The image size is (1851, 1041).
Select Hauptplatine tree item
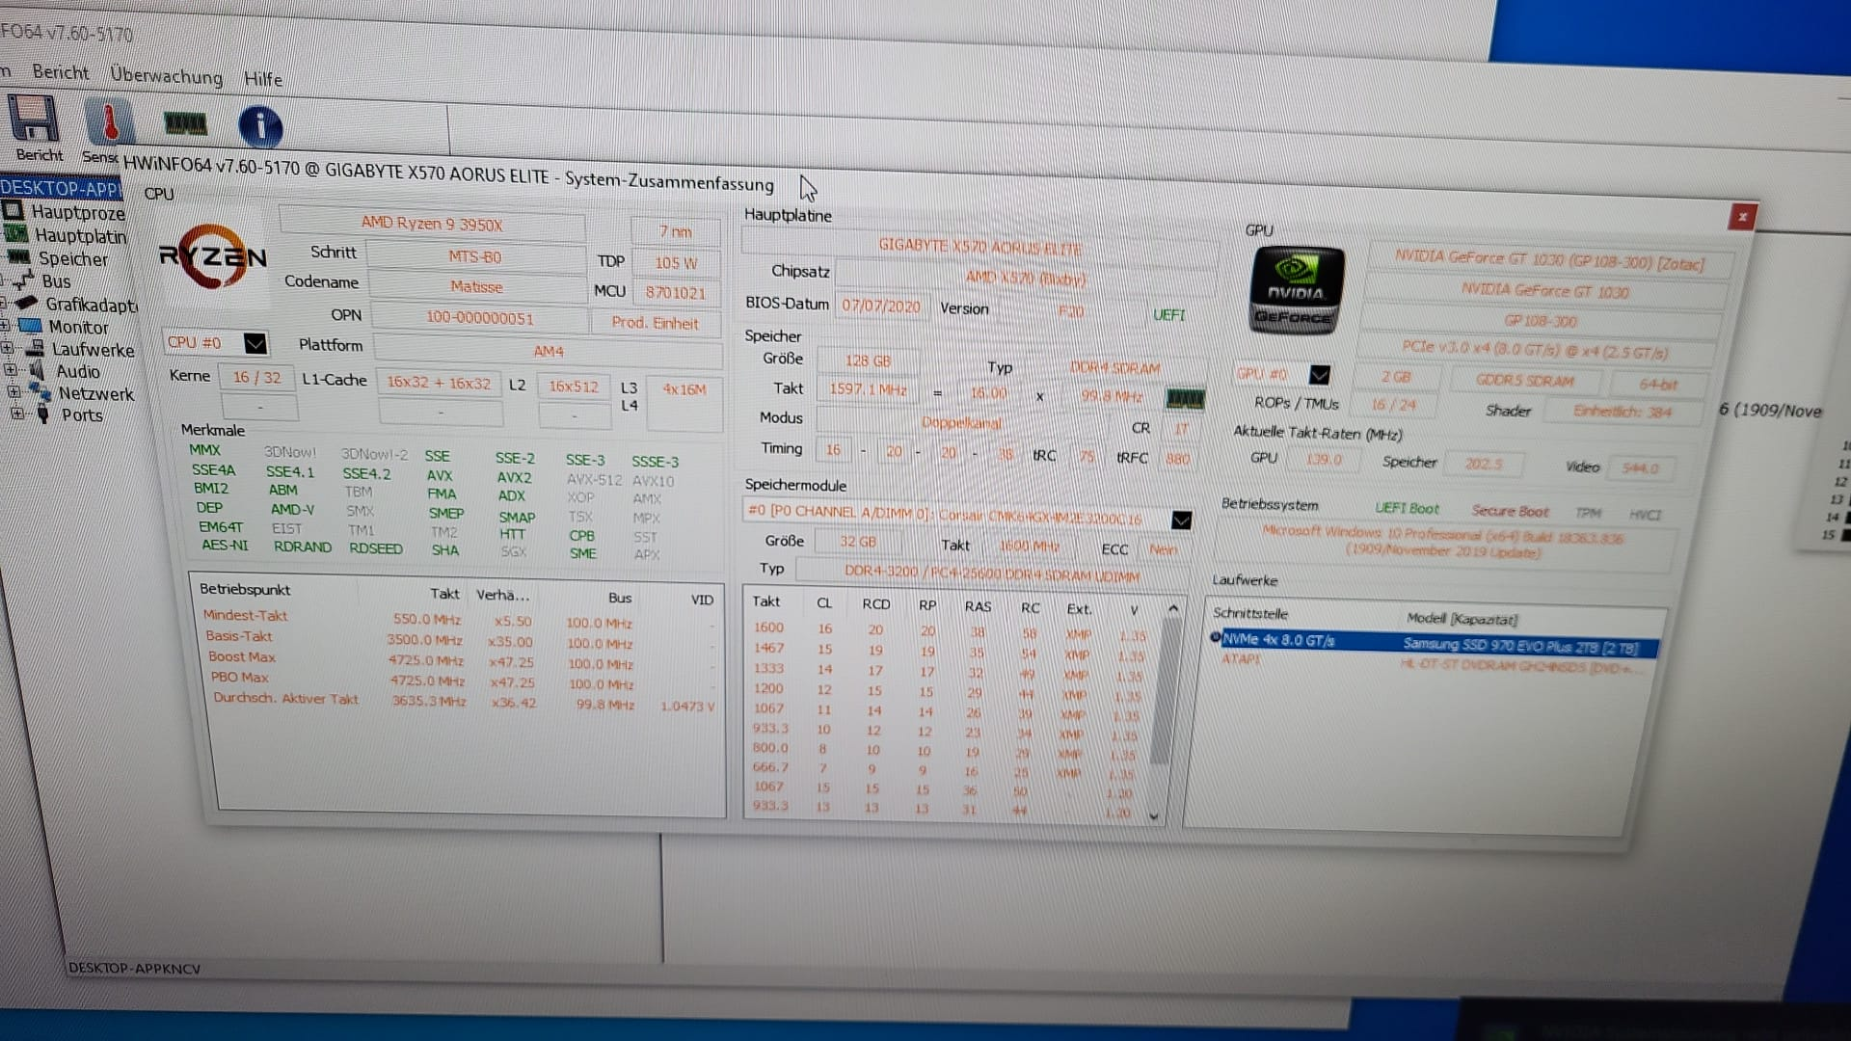pos(80,235)
